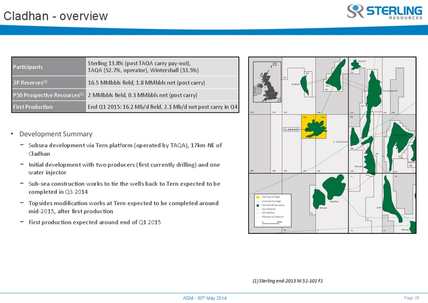Image resolution: width=428 pixels, height=303 pixels.
Task: Click the 'Gas Pipeline' legend label
Action: coord(269,209)
